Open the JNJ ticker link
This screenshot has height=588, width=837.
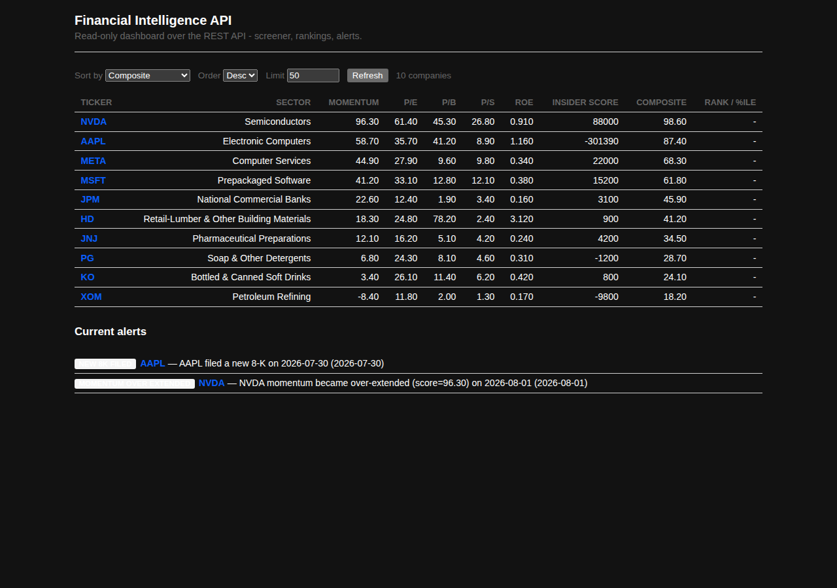click(89, 238)
